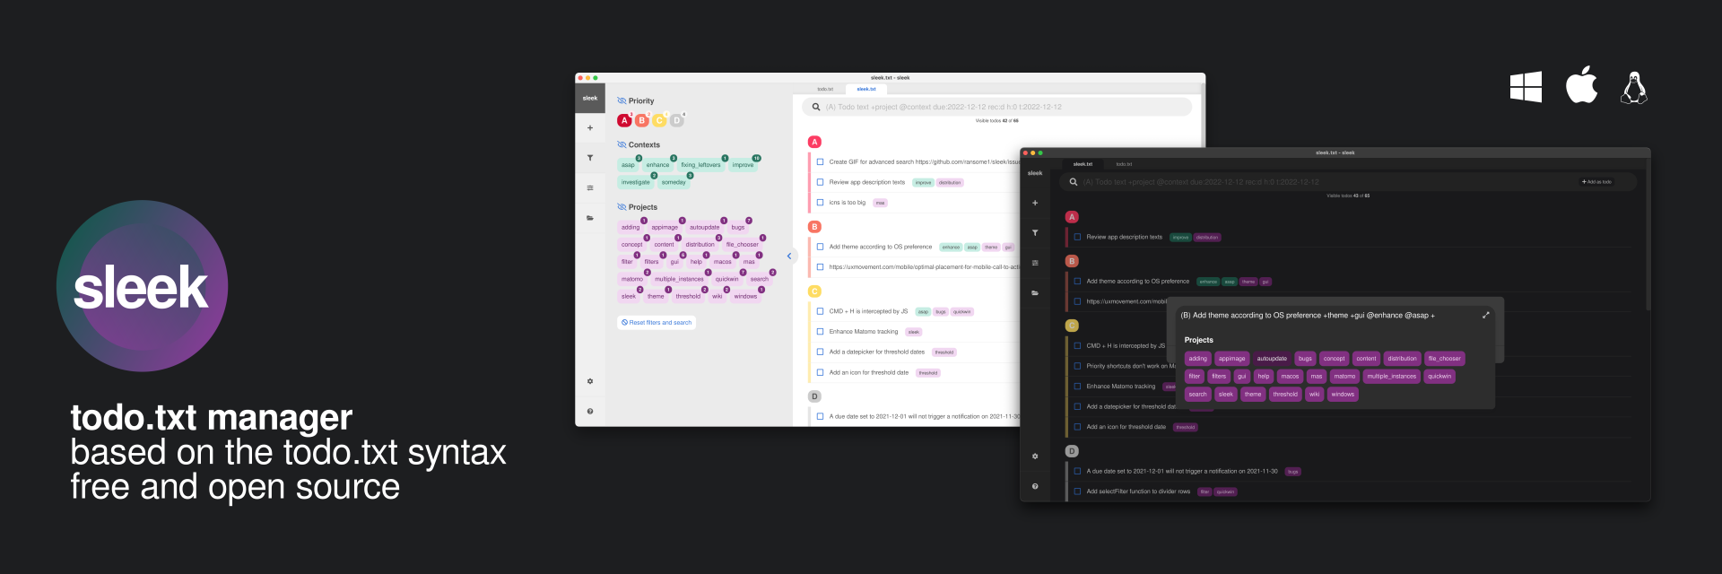
Task: Filter by 'file_chooser' project in filter drawer
Action: coord(743,244)
